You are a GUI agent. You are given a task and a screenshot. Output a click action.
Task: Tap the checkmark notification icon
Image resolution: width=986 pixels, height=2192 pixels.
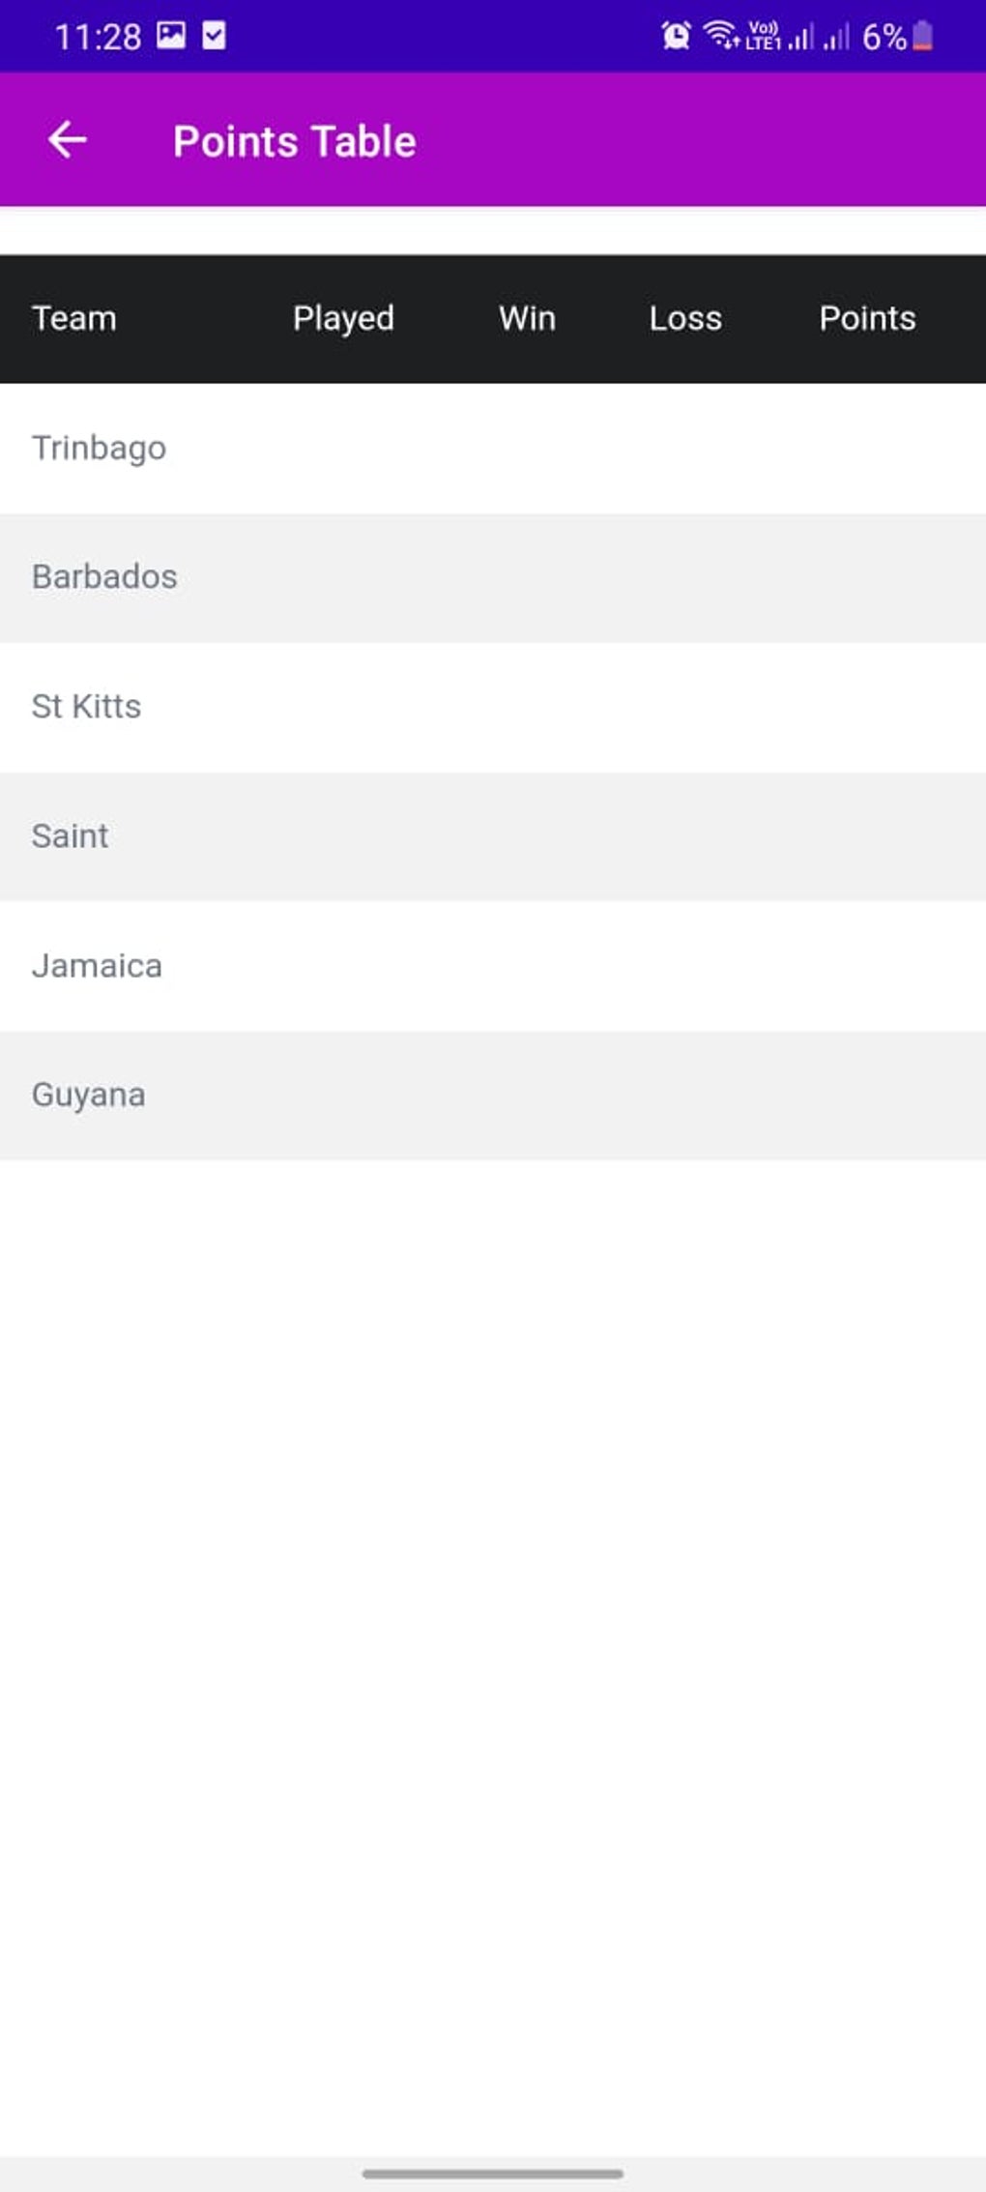click(x=214, y=36)
